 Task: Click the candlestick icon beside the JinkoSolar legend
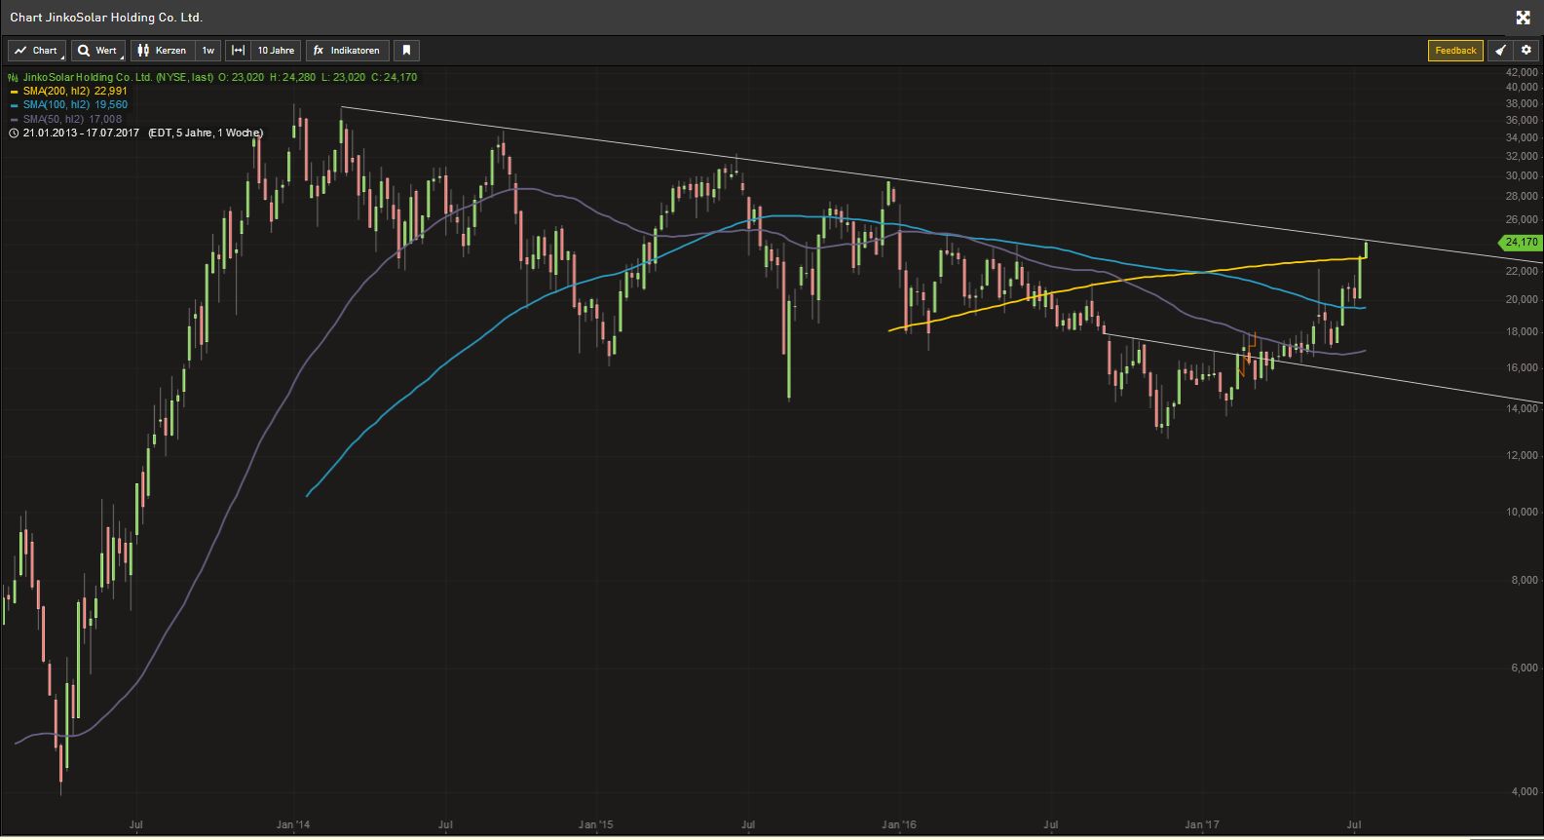[x=14, y=77]
